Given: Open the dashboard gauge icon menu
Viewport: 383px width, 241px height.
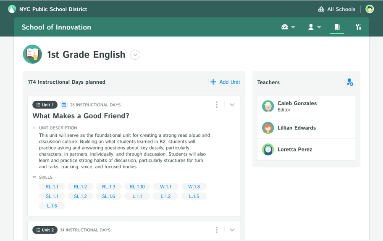Looking at the screenshot, I should pos(288,27).
